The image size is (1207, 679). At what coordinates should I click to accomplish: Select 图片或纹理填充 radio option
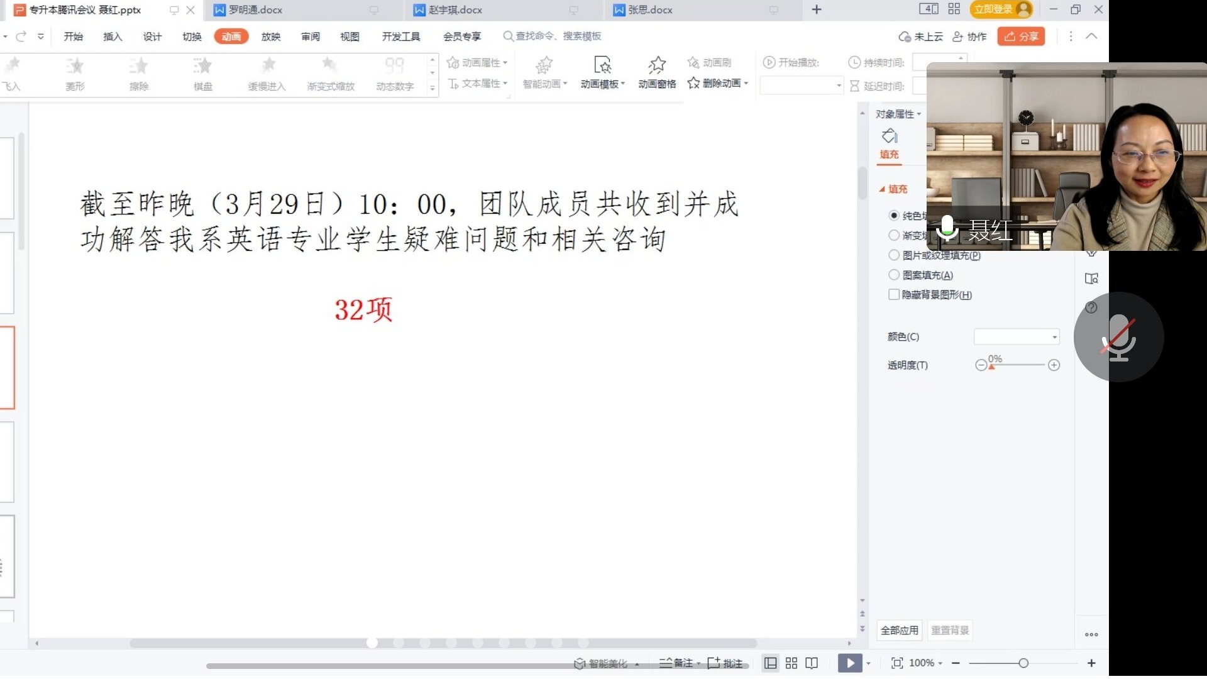tap(894, 255)
